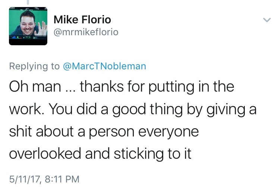Image resolution: width=272 pixels, height=191 pixels.
Task: Open Mike Florio's profile picture
Action: (x=28, y=26)
